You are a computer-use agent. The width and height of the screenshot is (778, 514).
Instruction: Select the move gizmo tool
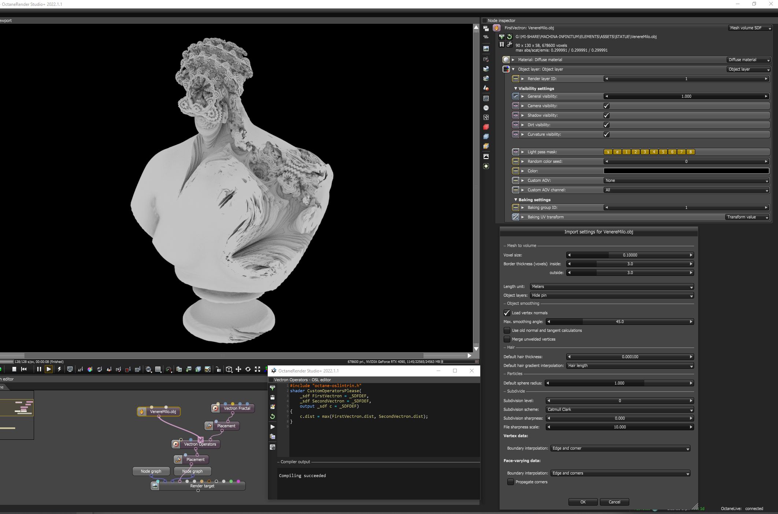pyautogui.click(x=238, y=369)
